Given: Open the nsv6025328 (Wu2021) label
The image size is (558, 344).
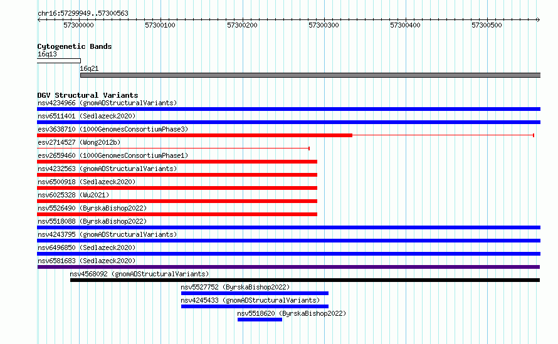Looking at the screenshot, I should 73,195.
